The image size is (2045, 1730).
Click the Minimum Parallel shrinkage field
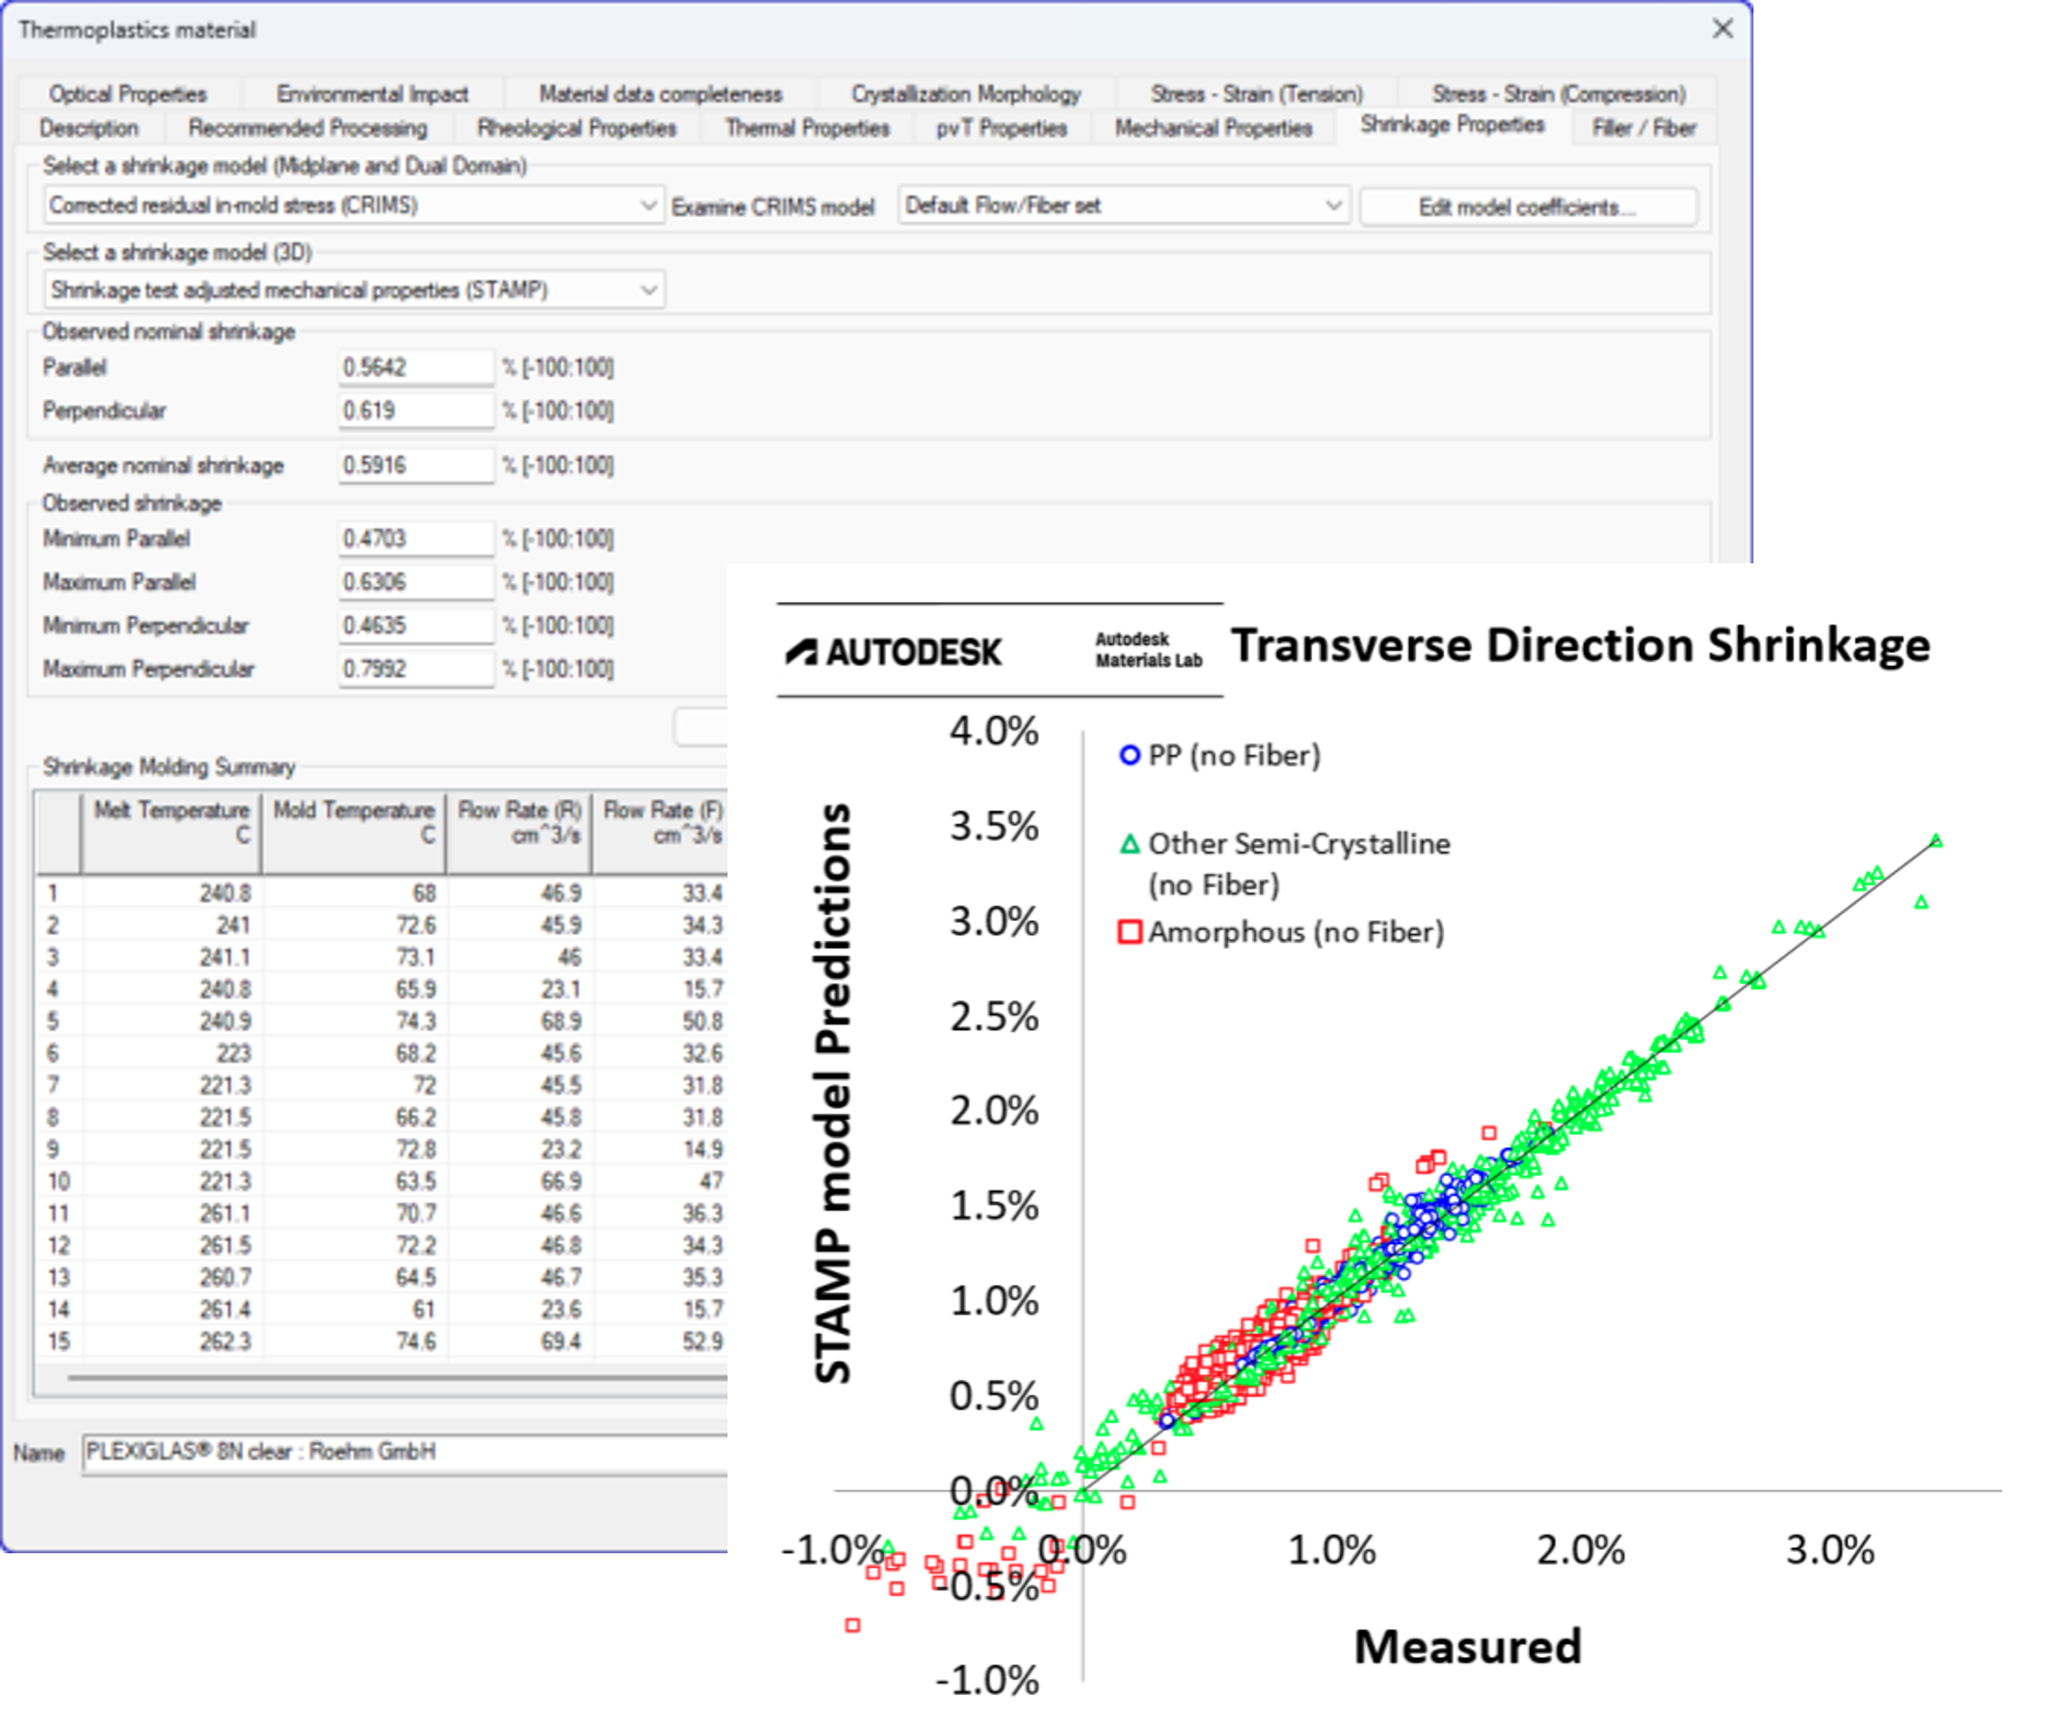(x=415, y=540)
